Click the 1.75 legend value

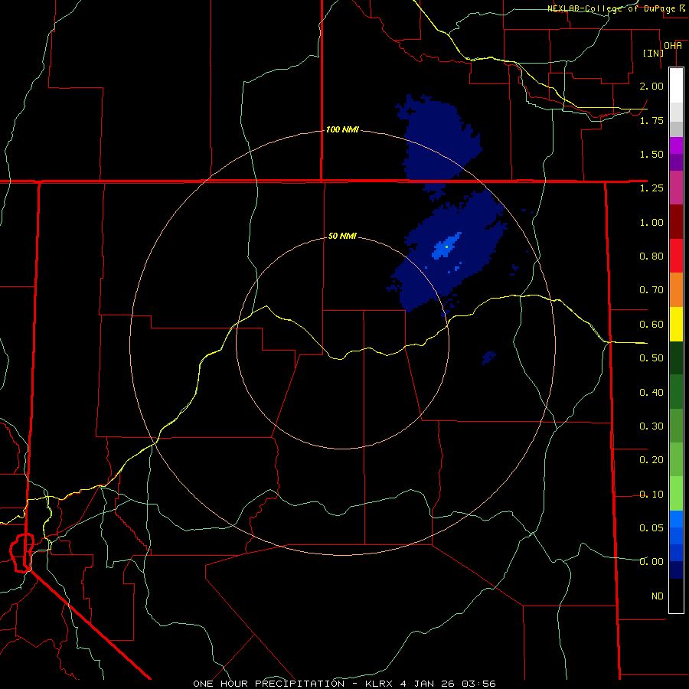pos(651,120)
